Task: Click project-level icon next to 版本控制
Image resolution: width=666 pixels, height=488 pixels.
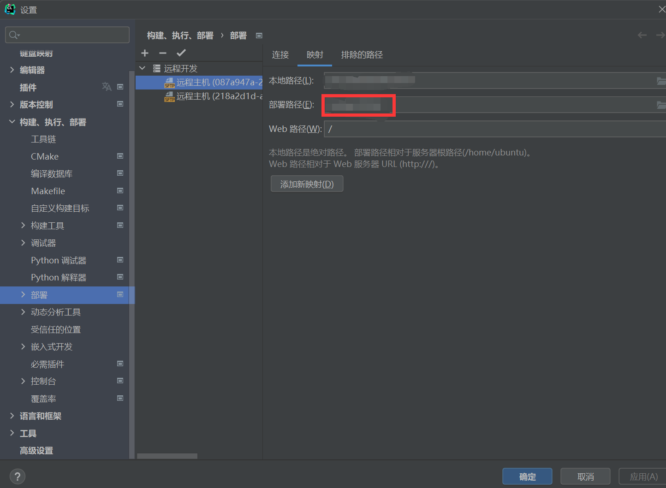Action: pos(120,104)
